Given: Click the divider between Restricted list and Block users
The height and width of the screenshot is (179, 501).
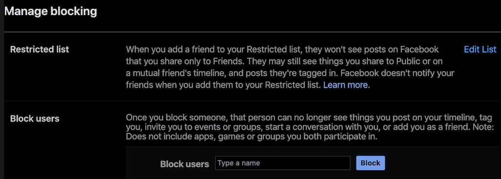Looking at the screenshot, I should click(252, 101).
